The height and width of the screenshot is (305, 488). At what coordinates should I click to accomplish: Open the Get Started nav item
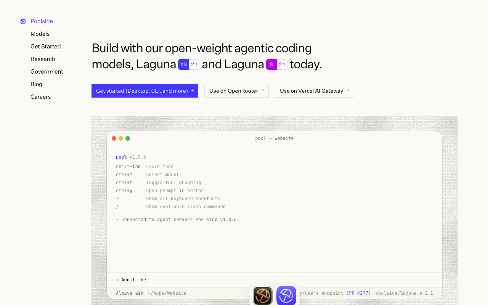click(x=46, y=47)
